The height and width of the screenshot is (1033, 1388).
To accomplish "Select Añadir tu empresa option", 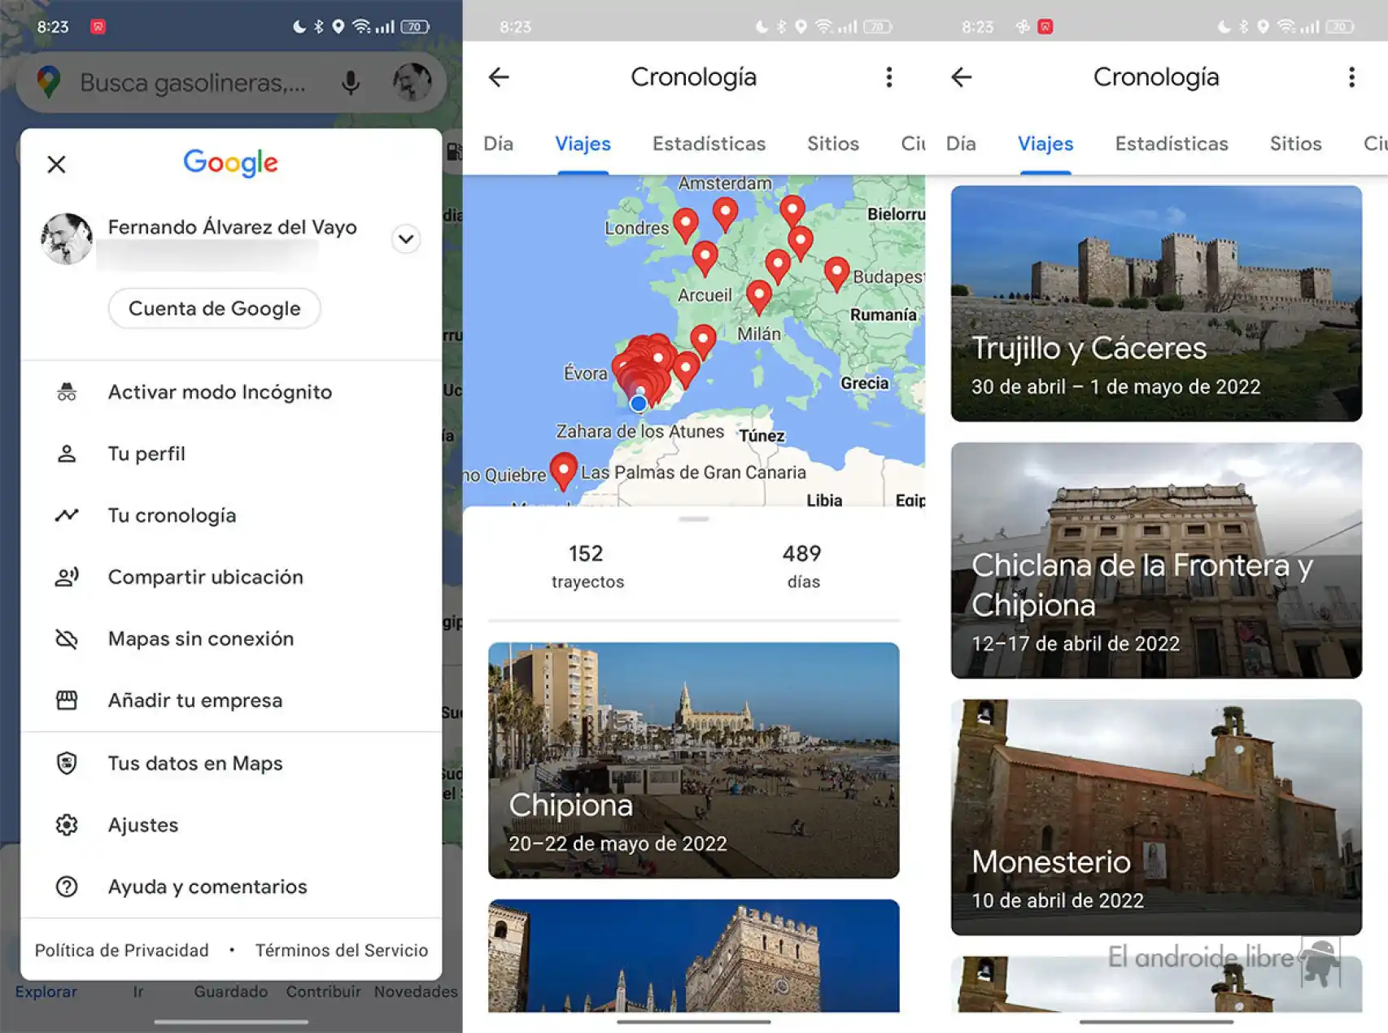I will click(194, 700).
